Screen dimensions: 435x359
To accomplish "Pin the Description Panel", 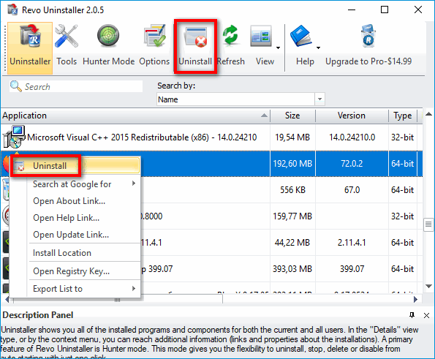I will click(412, 315).
